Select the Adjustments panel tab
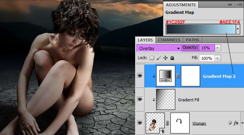Screen dimensions: 244x135 point(181,5)
